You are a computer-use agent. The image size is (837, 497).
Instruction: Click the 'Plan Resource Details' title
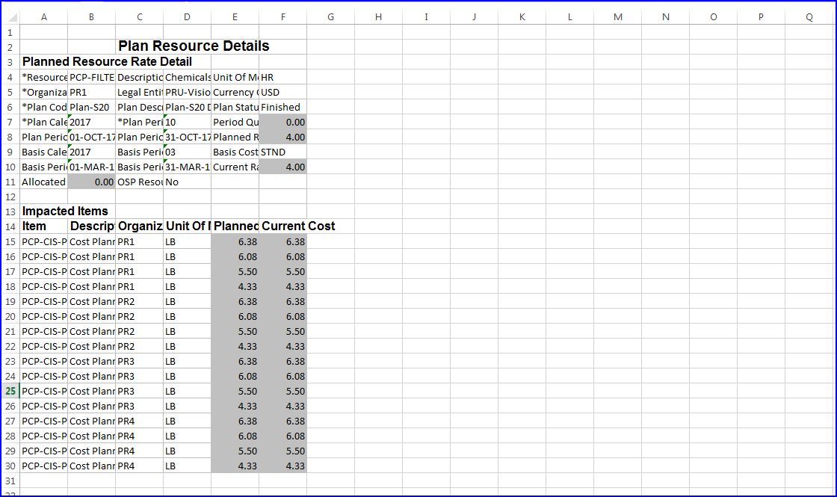(x=194, y=46)
